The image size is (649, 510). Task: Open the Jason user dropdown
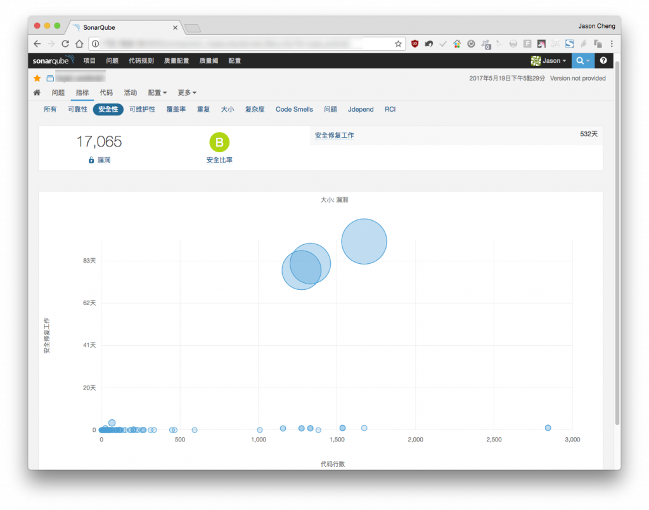click(x=548, y=60)
